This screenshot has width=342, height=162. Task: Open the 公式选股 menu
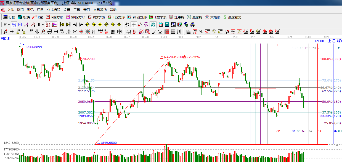(x=53, y=10)
